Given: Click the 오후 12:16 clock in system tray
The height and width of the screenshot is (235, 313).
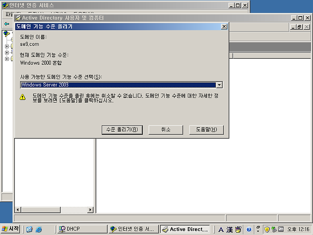Looking at the screenshot, I should [x=298, y=229].
